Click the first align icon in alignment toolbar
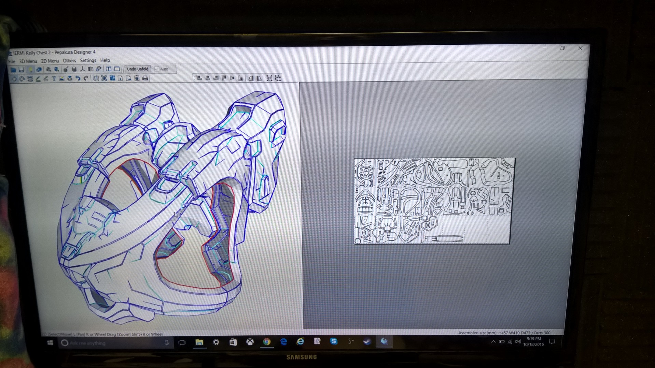 (199, 78)
